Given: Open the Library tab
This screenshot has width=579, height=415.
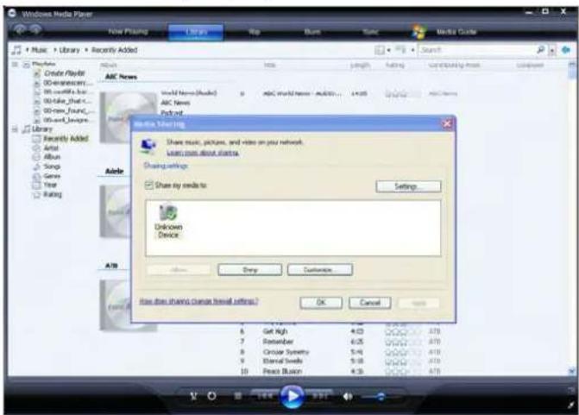Looking at the screenshot, I should (x=196, y=32).
